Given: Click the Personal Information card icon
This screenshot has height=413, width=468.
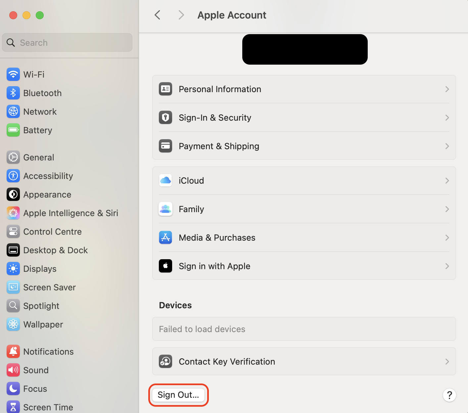Looking at the screenshot, I should pyautogui.click(x=165, y=89).
